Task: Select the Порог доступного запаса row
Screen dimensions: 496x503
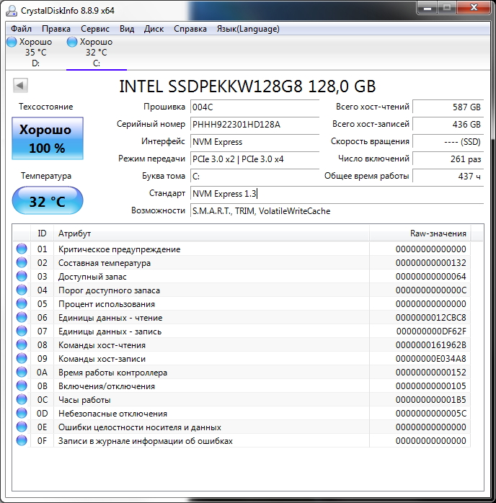Action: pyautogui.click(x=242, y=290)
